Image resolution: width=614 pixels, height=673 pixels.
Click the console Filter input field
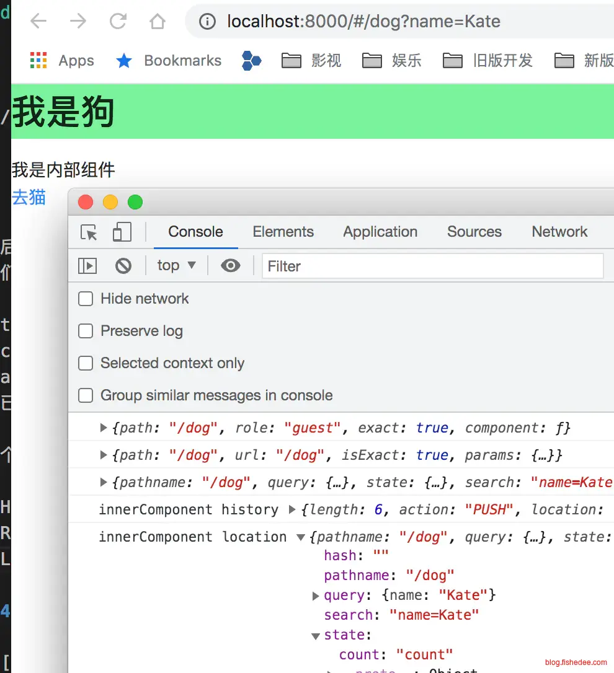click(432, 266)
